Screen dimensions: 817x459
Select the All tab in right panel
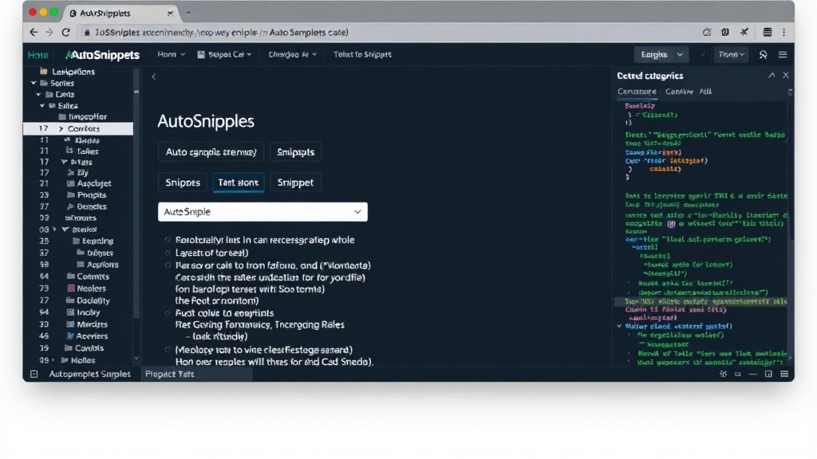pos(705,92)
